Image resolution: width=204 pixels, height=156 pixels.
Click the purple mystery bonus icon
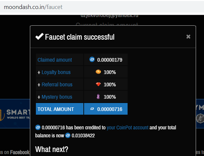click(98, 97)
